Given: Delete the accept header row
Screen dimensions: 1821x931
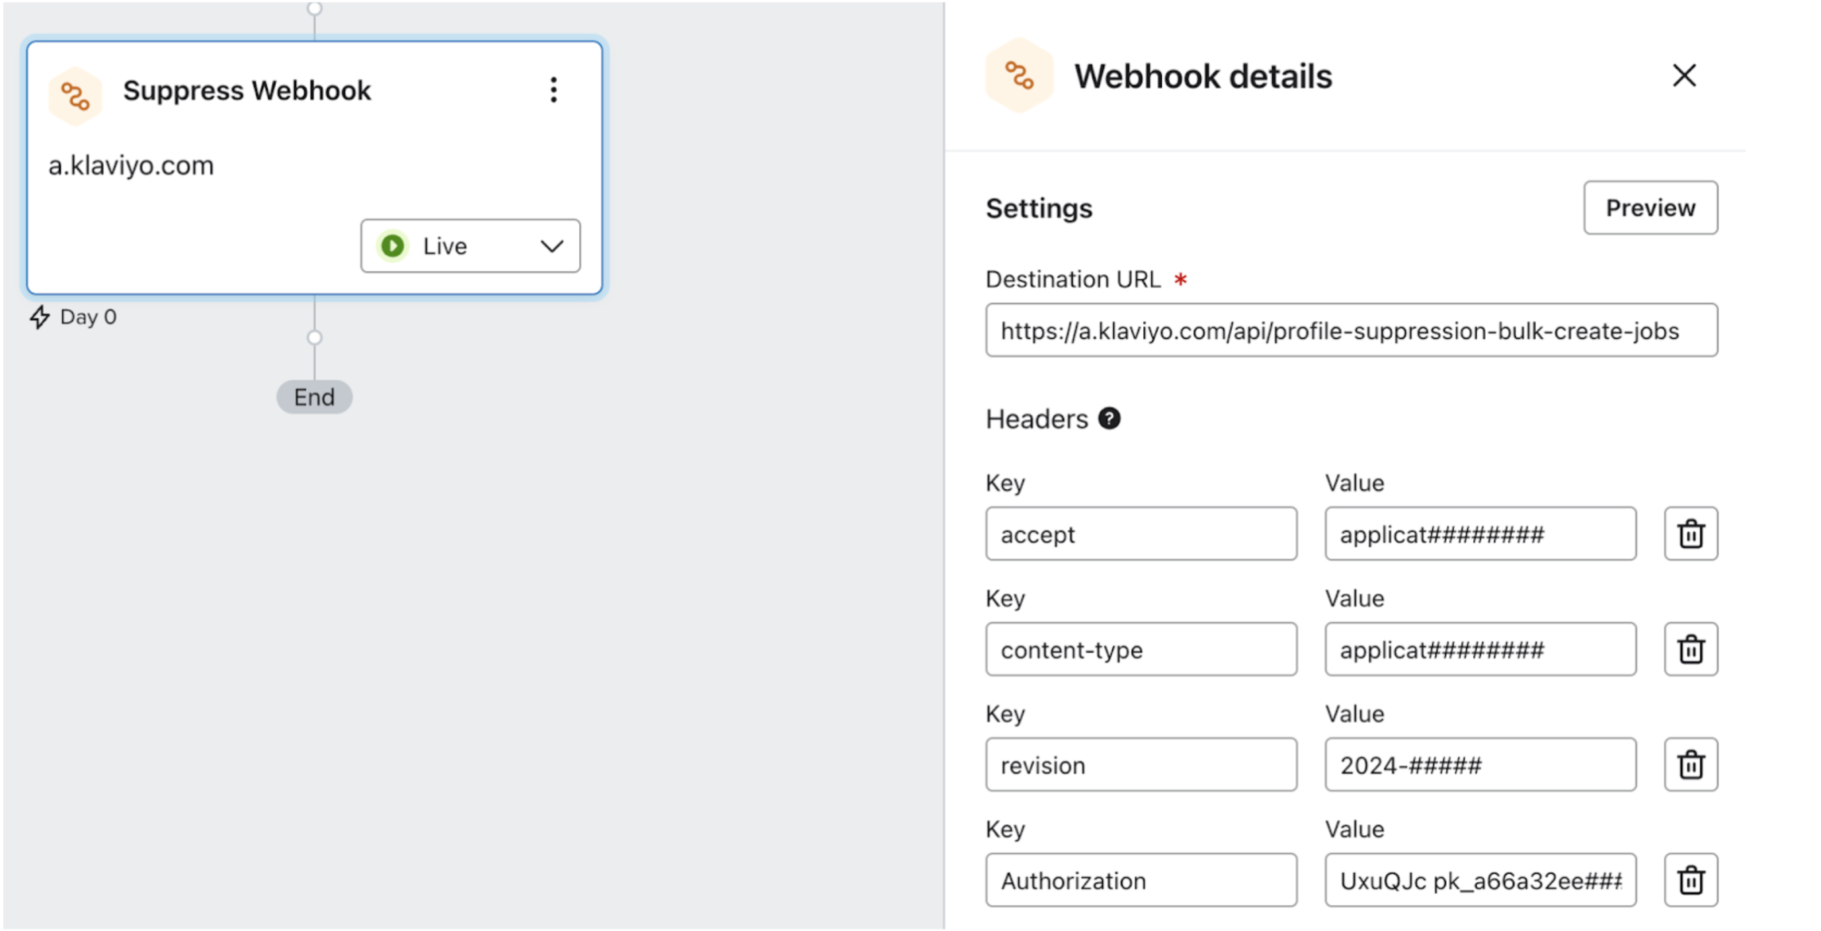Looking at the screenshot, I should coord(1691,534).
